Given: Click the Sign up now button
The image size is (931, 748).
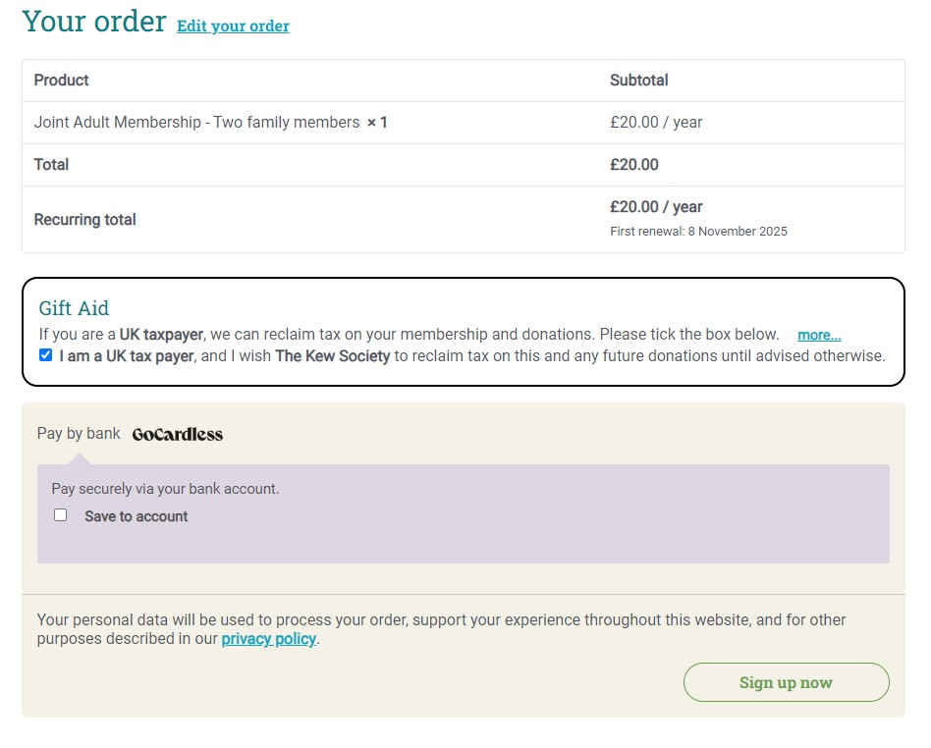Looking at the screenshot, I should [785, 681].
